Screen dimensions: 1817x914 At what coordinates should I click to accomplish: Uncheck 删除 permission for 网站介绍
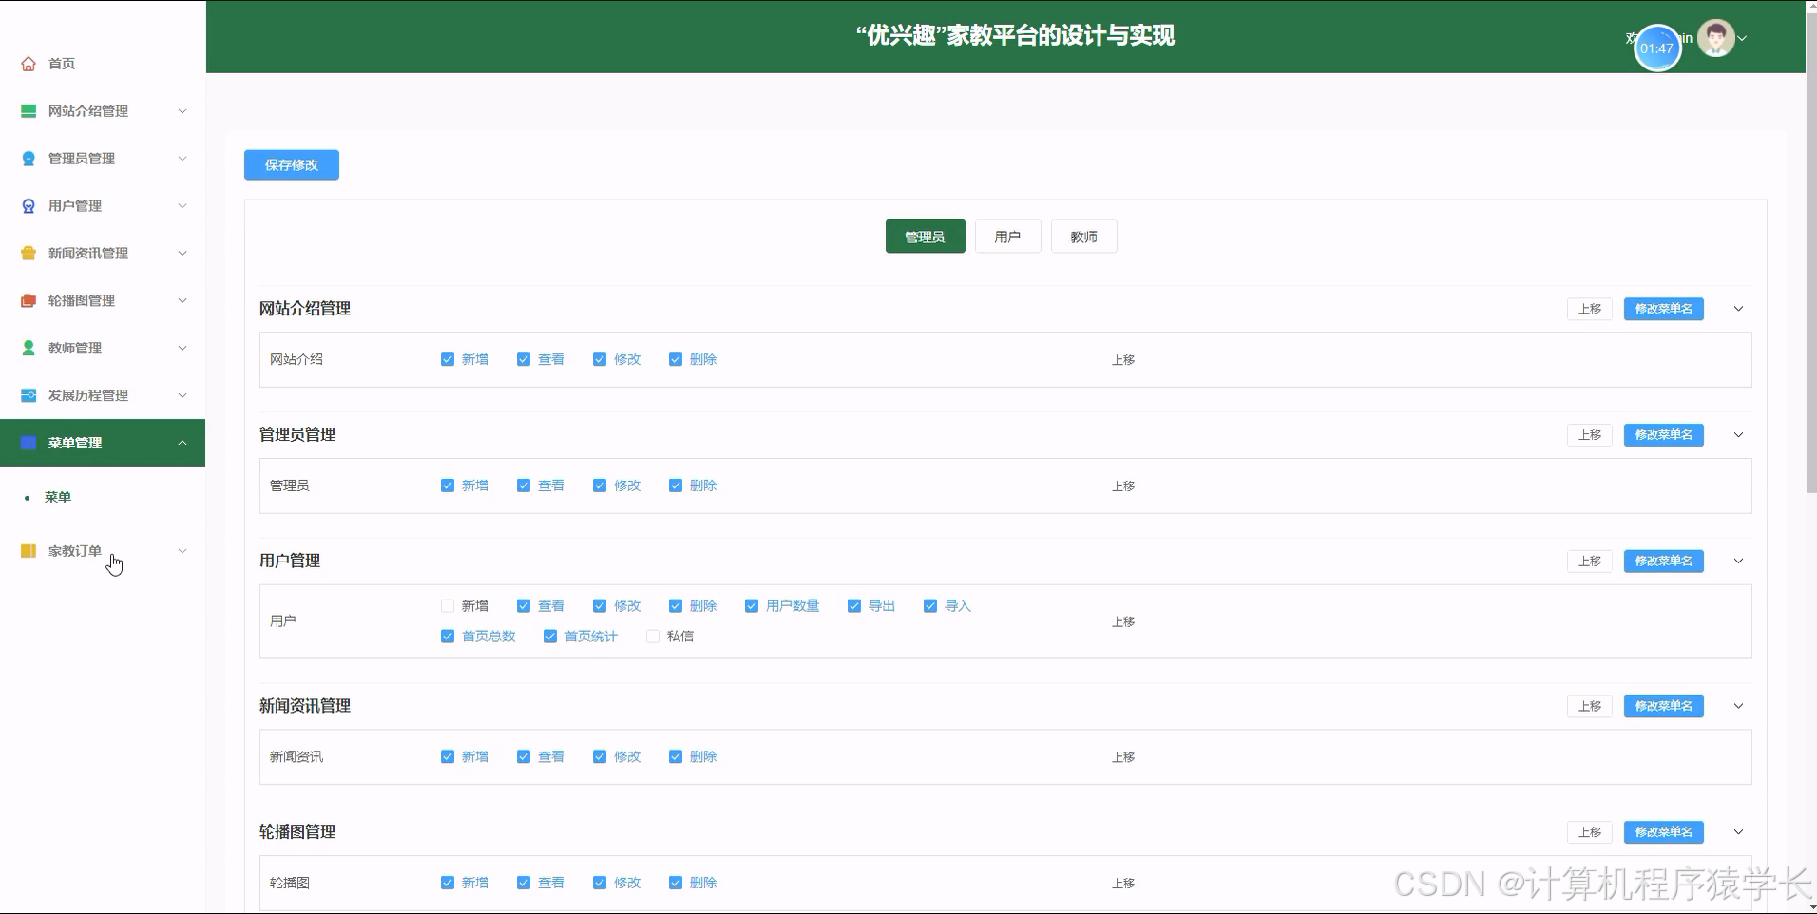click(x=676, y=359)
